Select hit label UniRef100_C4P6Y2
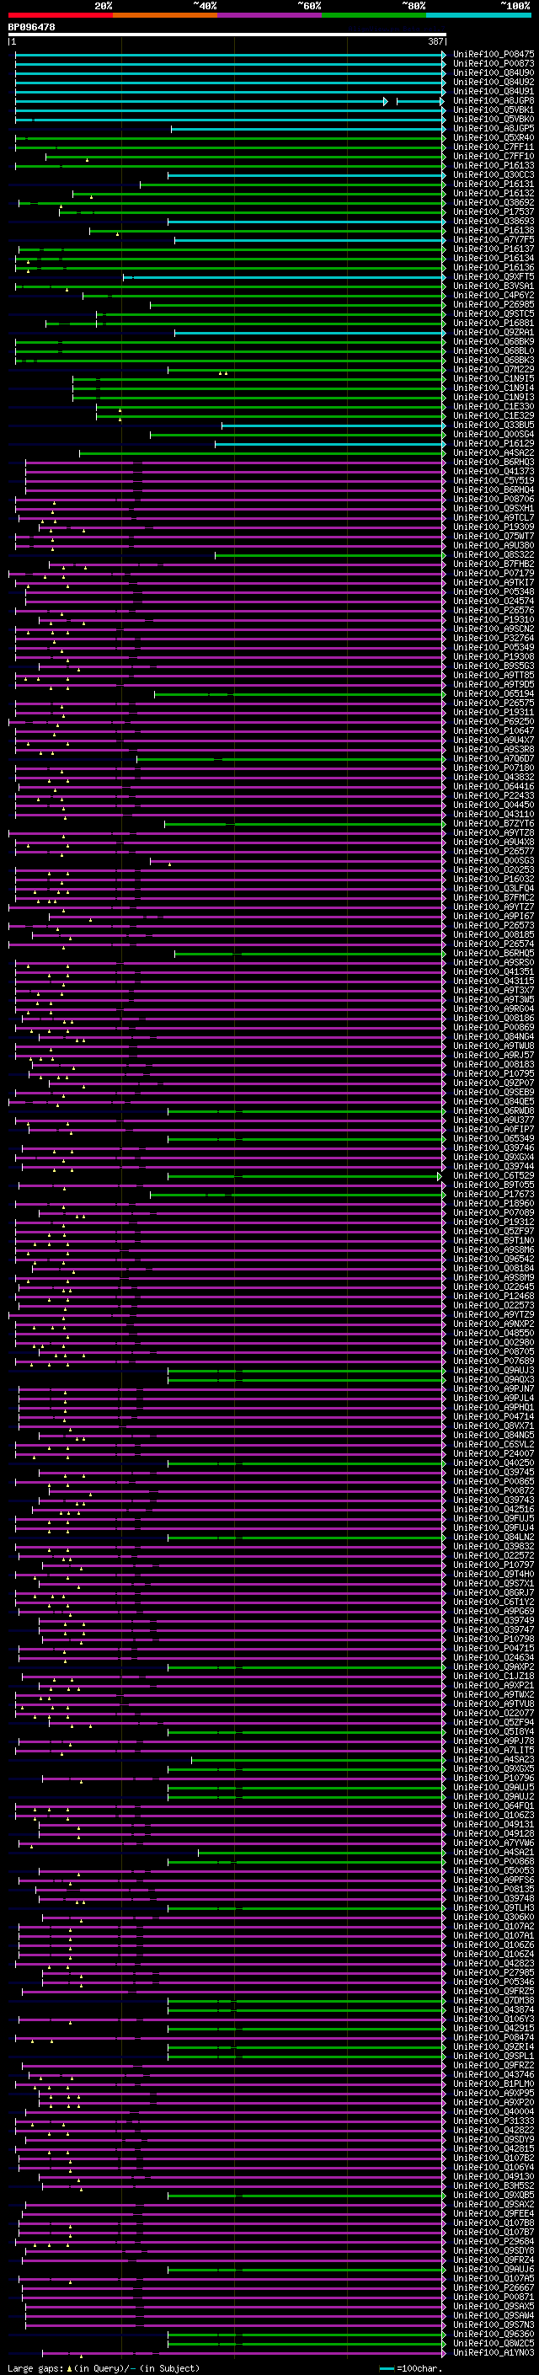The height and width of the screenshot is (2375, 539). [493, 295]
